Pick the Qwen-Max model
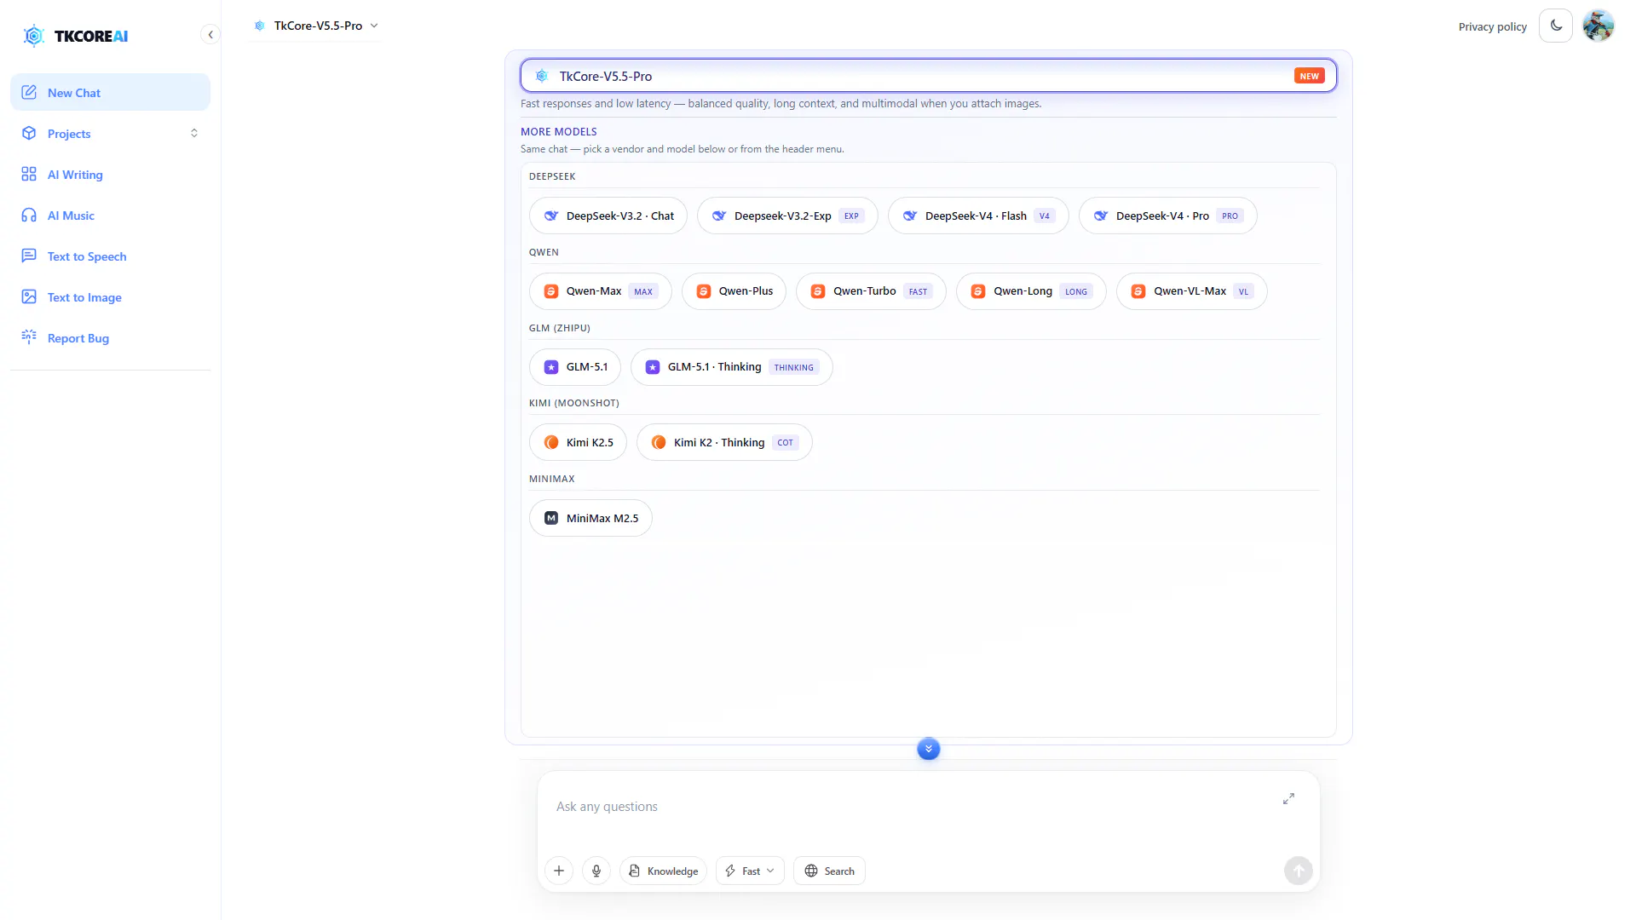Screen dimensions: 1636x920 (x=601, y=291)
